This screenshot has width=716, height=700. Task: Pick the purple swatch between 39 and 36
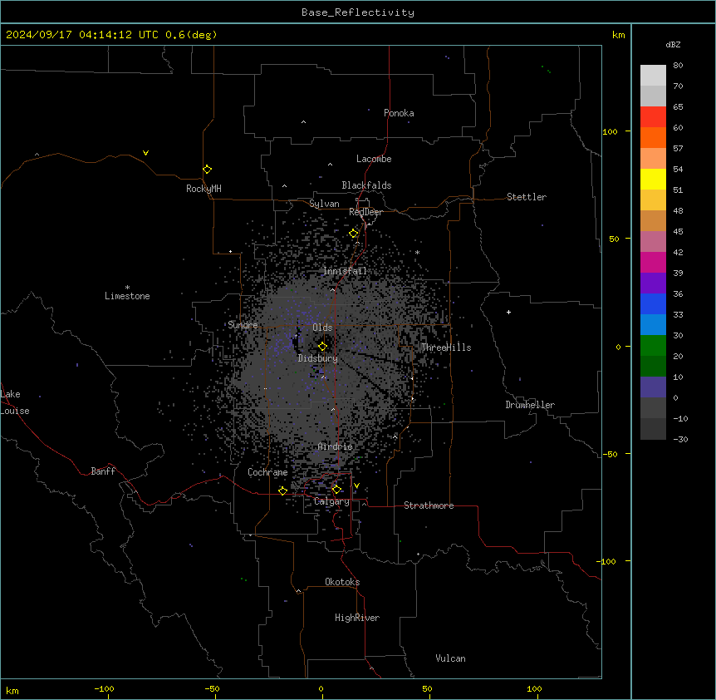pyautogui.click(x=653, y=283)
